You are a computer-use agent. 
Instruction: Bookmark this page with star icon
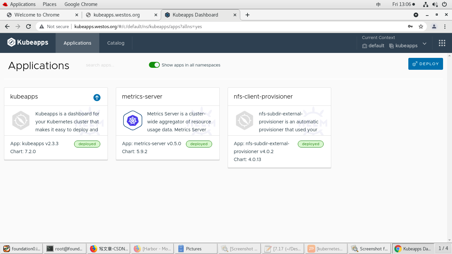421,26
